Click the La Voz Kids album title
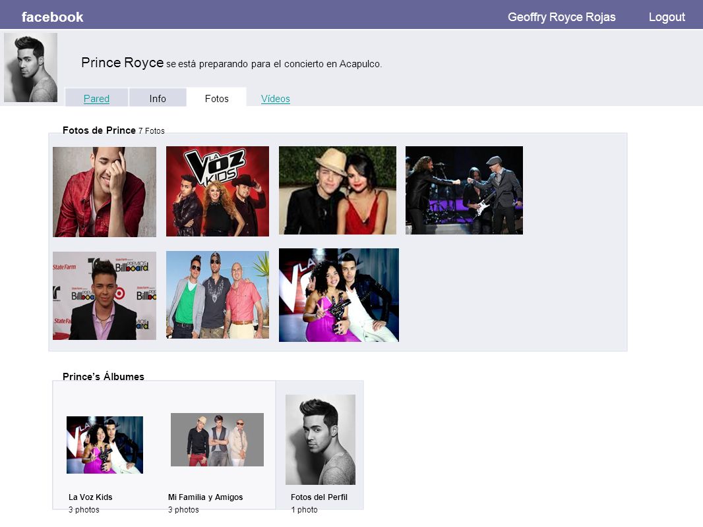The width and height of the screenshot is (703, 527). pos(90,497)
